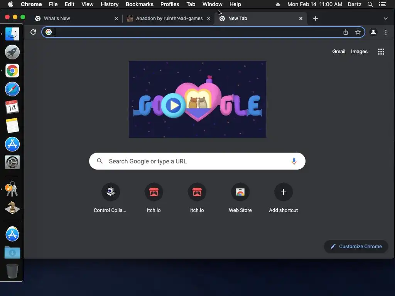This screenshot has width=395, height=296.
Task: Start voice search with the microphone icon
Action: pos(294,161)
